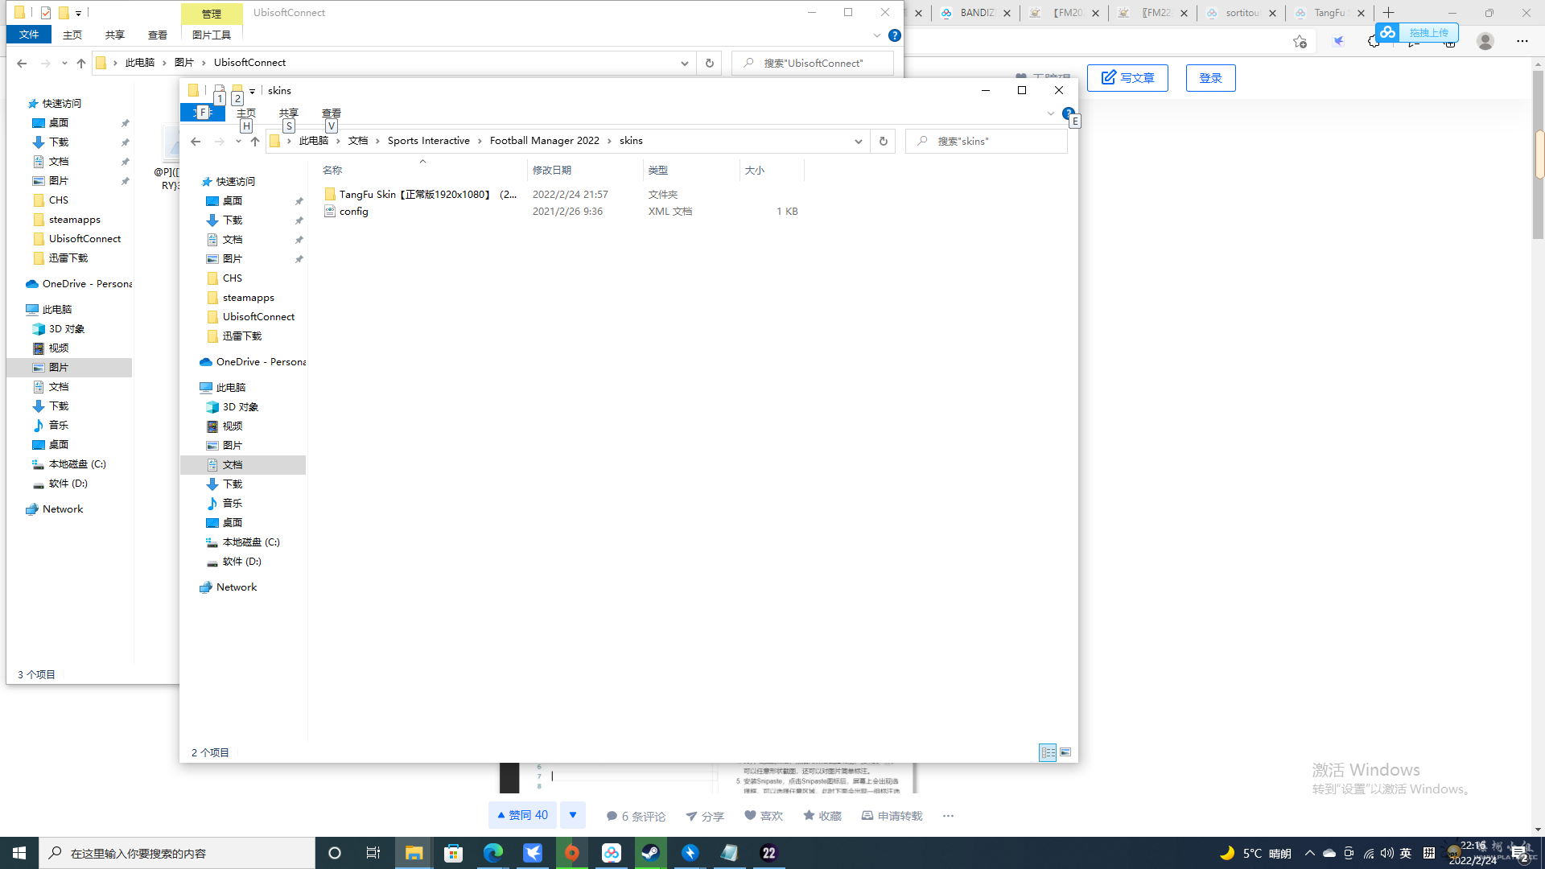Click the Sports Interactive breadcrumb
Viewport: 1545px width, 869px height.
pyautogui.click(x=428, y=141)
